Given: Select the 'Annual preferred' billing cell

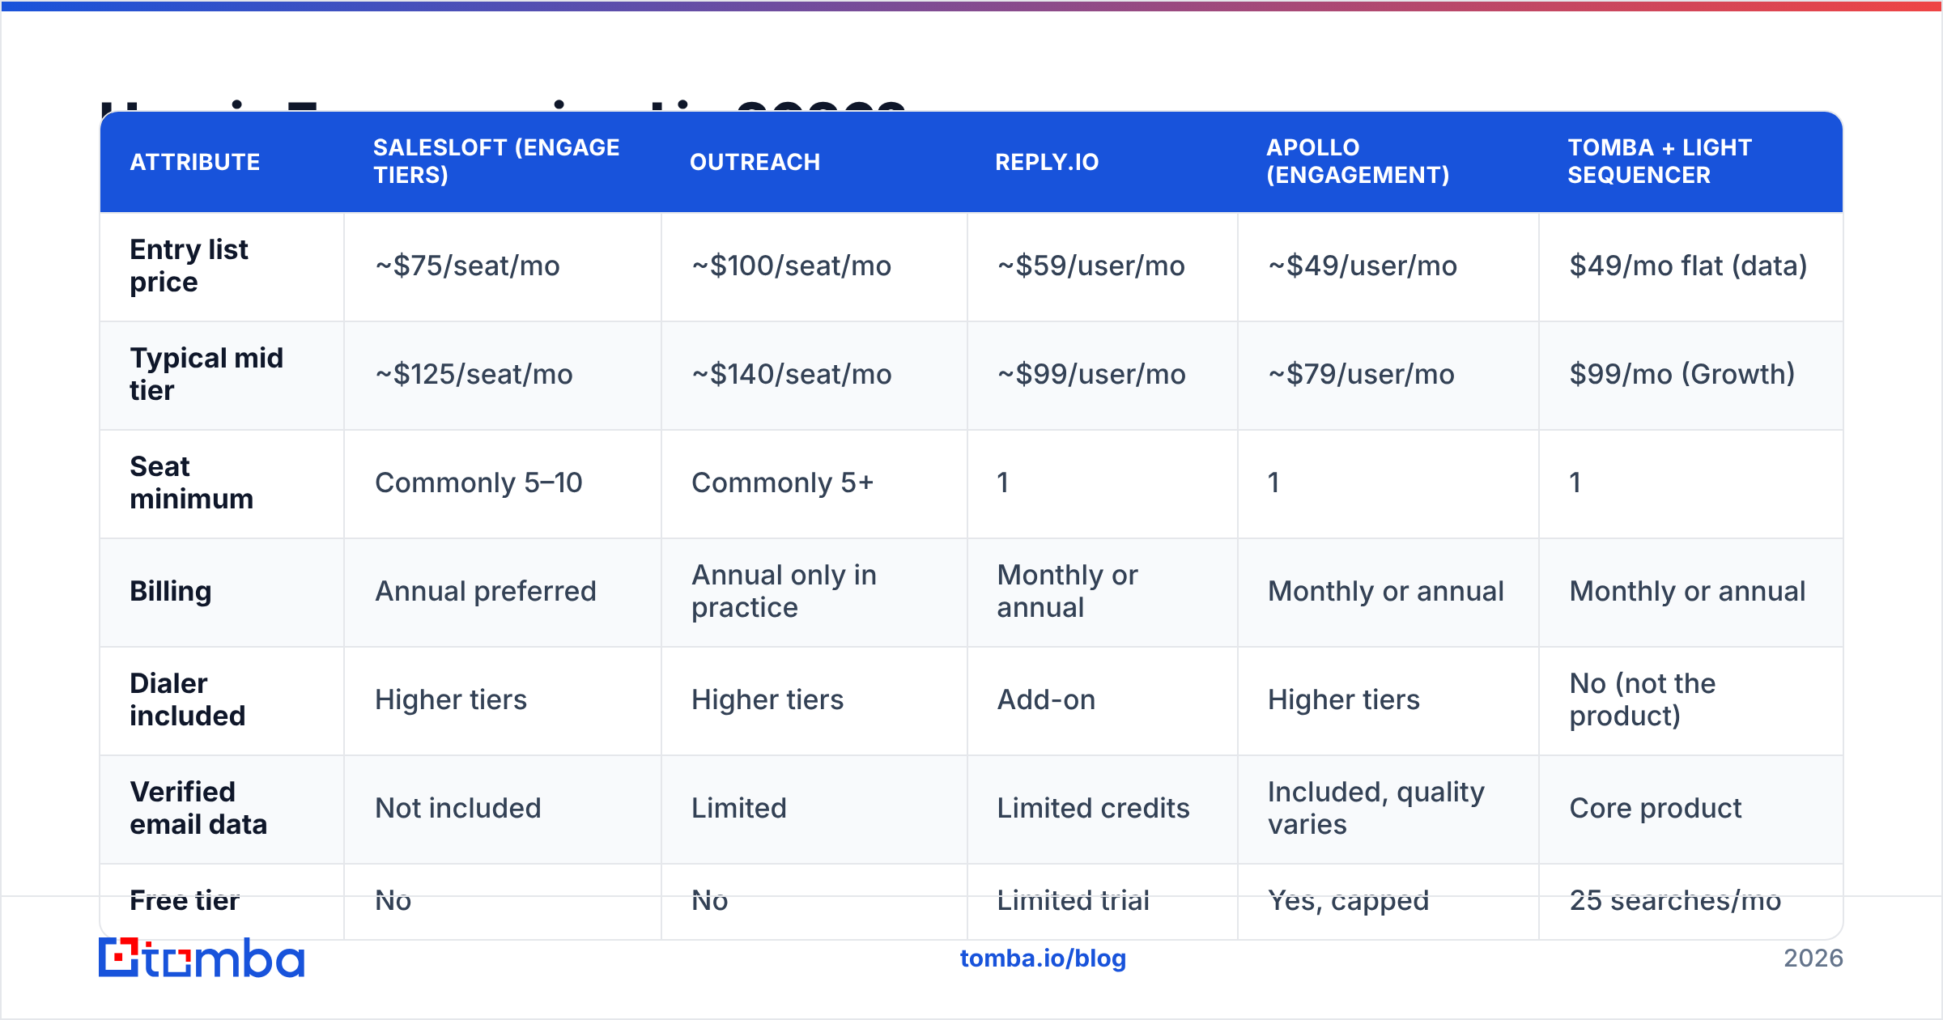Looking at the screenshot, I should pyautogui.click(x=485, y=591).
